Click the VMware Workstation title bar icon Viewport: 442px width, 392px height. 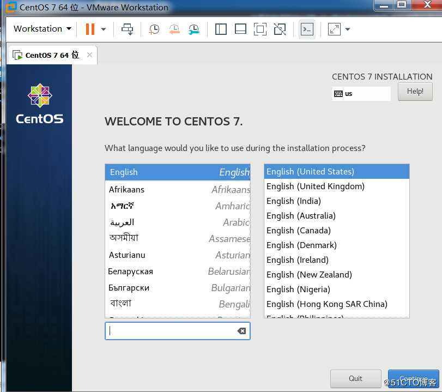click(11, 7)
